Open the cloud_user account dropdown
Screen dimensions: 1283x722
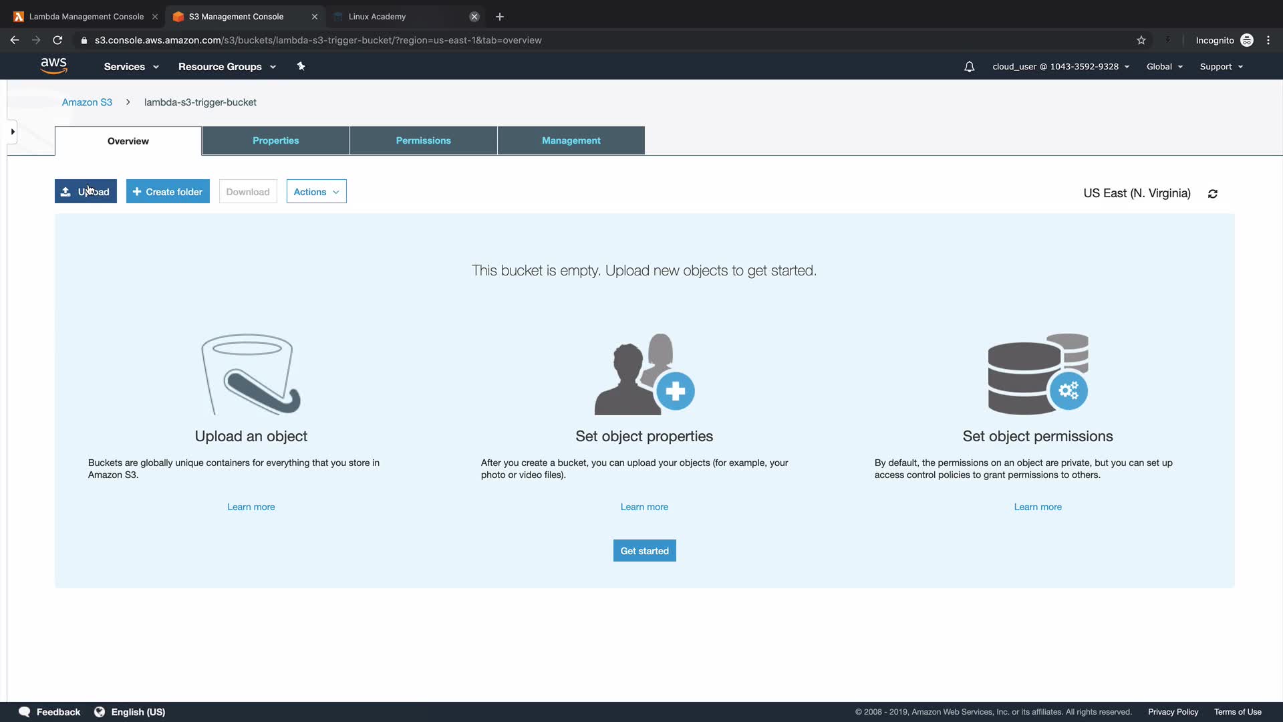[x=1060, y=66]
